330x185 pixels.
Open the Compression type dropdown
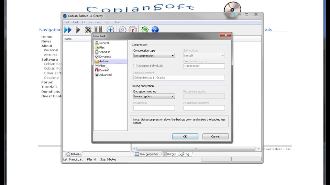[x=172, y=55]
